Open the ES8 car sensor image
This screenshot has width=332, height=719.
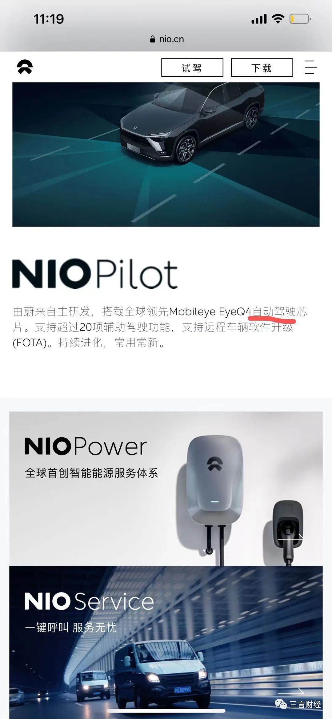[x=166, y=155]
